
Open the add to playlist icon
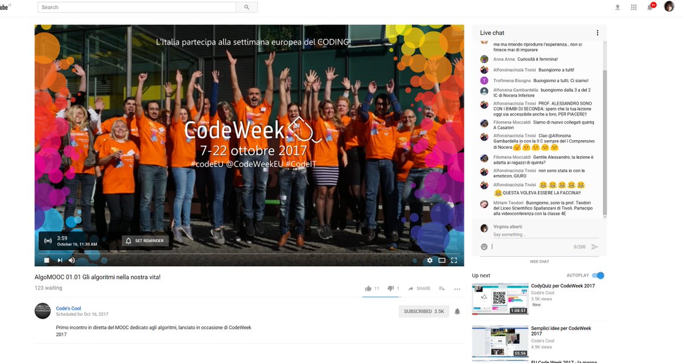point(442,288)
